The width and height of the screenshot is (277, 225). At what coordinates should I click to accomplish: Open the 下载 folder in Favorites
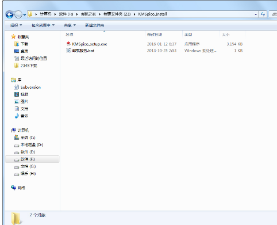point(24,44)
